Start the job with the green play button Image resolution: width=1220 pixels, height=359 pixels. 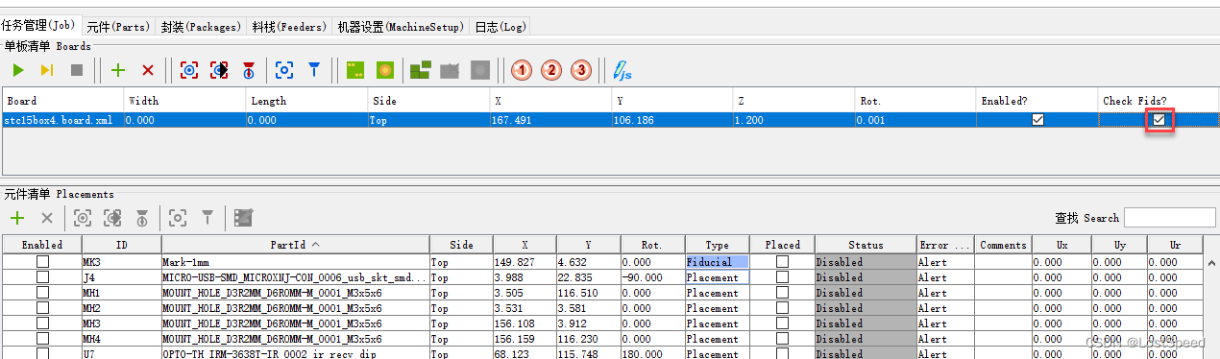[18, 70]
